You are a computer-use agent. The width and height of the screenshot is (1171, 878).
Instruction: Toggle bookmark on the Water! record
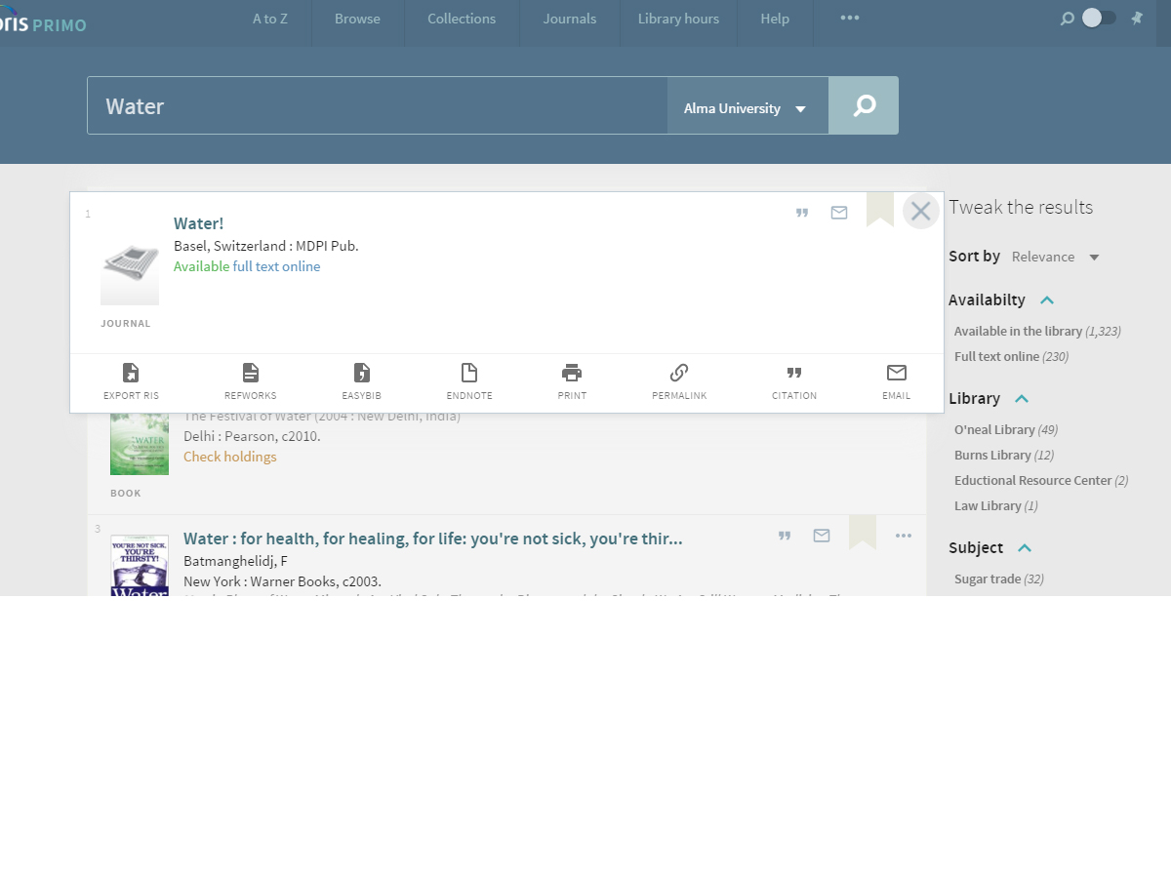(880, 209)
